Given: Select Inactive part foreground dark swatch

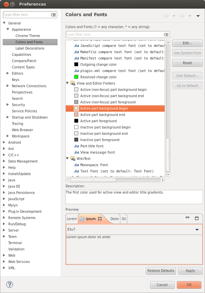Looking at the screenshot, I should tap(76, 140).
